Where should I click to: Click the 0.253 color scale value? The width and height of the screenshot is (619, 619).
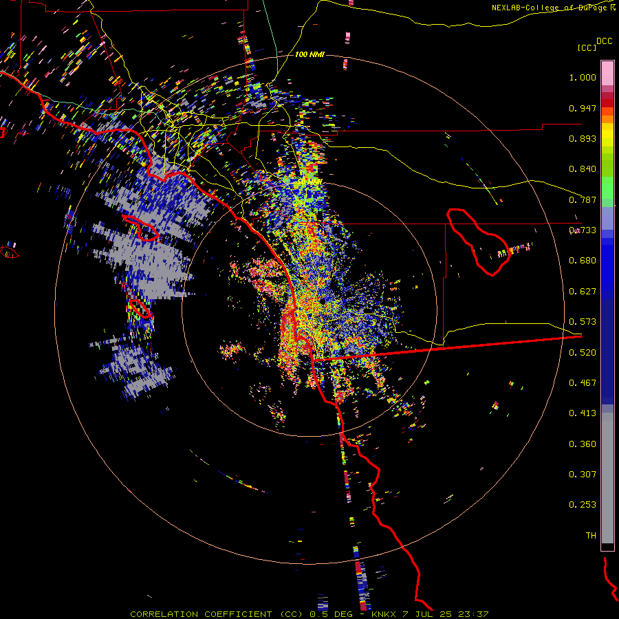[x=583, y=505]
